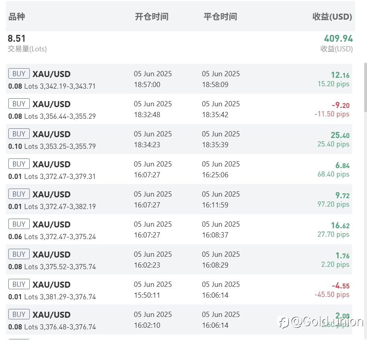The width and height of the screenshot is (367, 341).
Task: Click 97.20 pips value
Action: coord(333,204)
